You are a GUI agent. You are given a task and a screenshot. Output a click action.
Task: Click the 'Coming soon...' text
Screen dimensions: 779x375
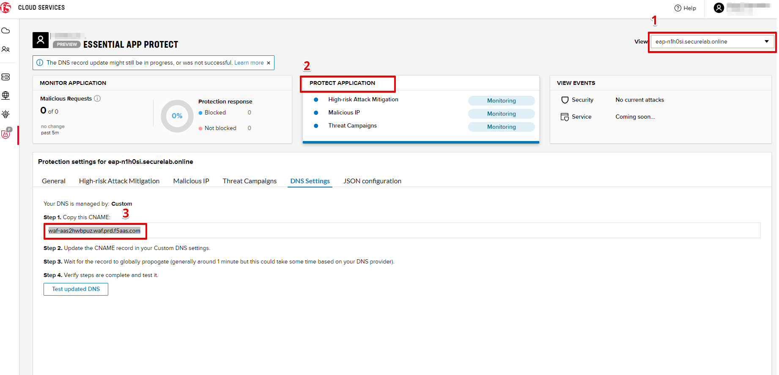635,117
